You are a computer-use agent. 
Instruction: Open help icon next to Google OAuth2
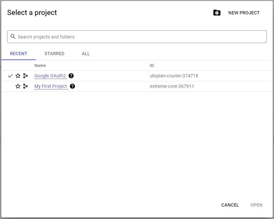(71, 76)
